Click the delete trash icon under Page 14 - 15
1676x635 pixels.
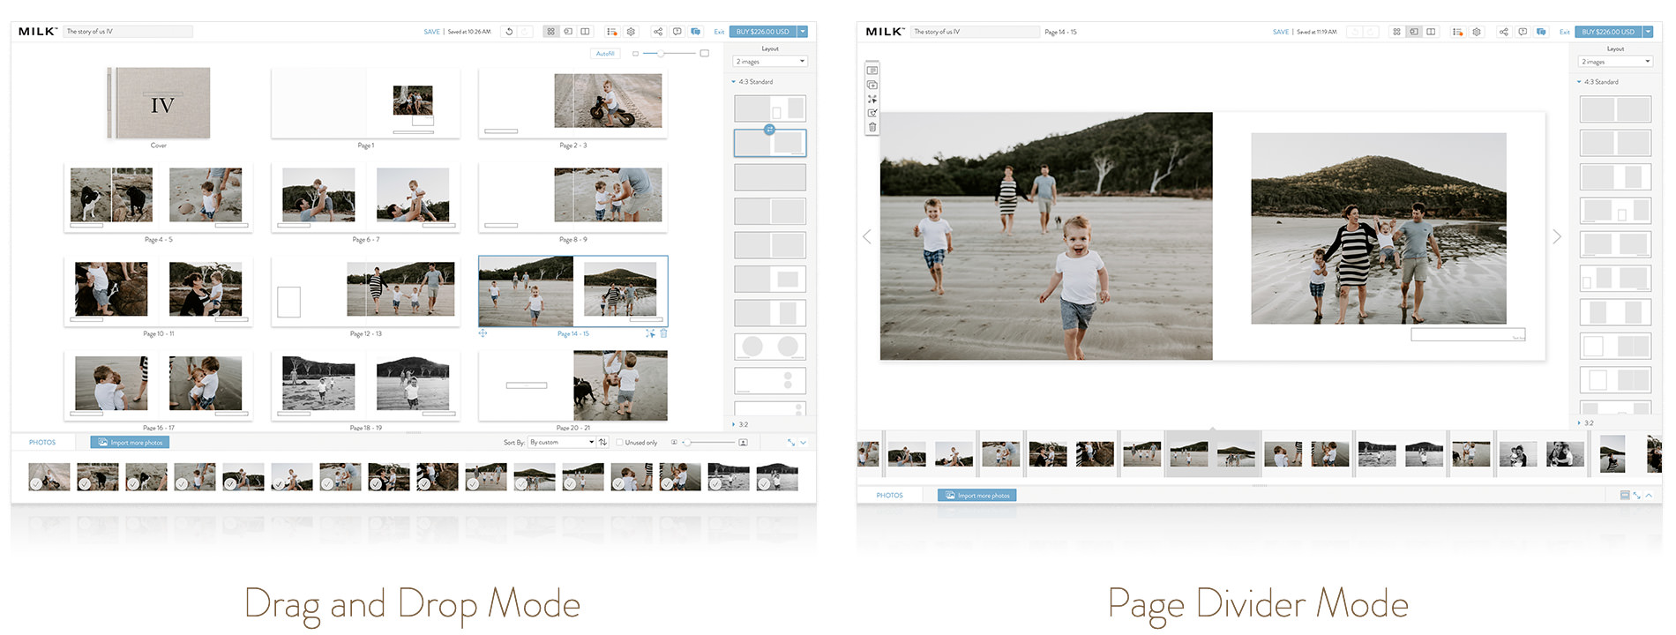[664, 333]
